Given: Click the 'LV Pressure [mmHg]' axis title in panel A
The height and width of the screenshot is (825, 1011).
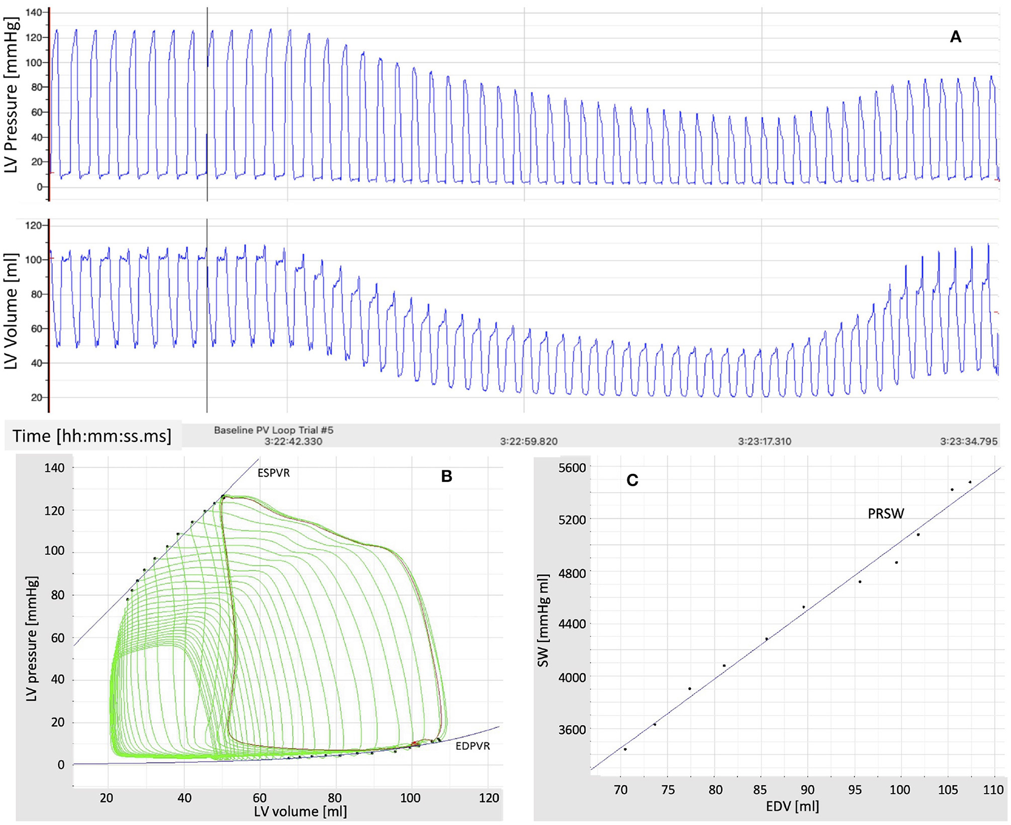Looking at the screenshot, I should tap(11, 95).
